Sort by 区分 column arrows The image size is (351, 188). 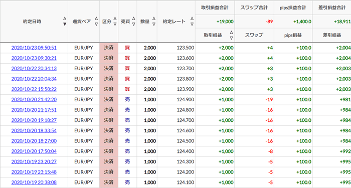[x=115, y=21]
